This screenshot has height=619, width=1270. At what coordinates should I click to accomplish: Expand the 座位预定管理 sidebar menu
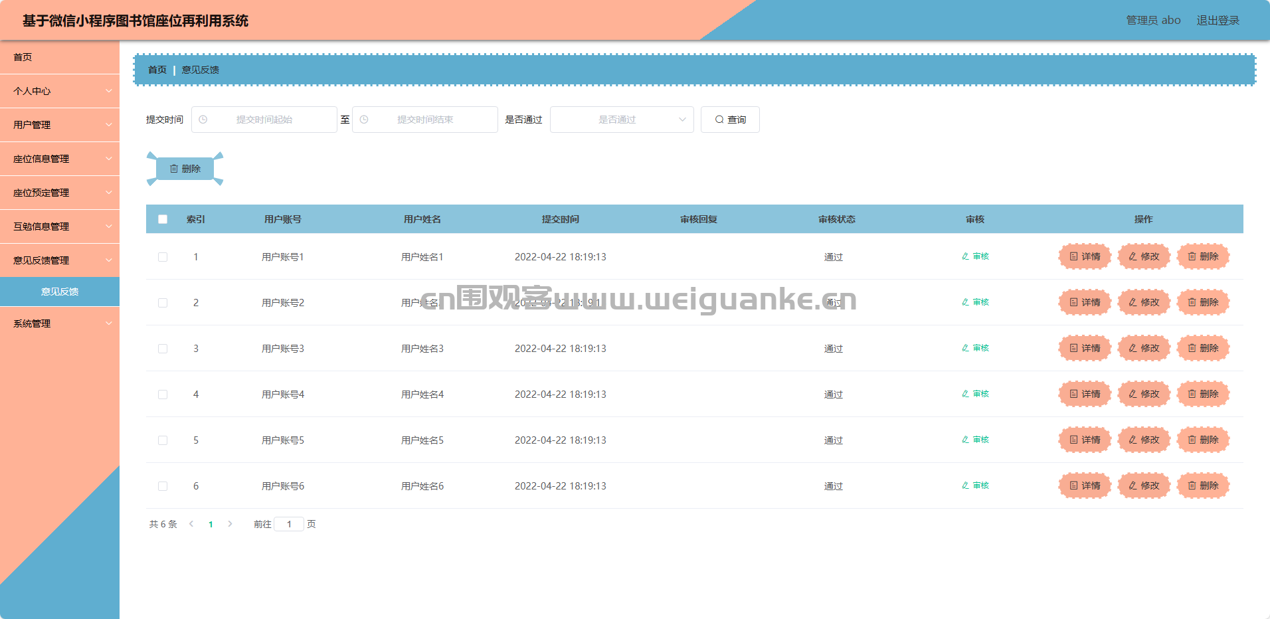click(60, 193)
